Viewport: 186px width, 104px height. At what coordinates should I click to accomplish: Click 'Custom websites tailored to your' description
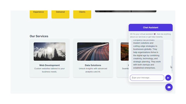tap(50, 68)
